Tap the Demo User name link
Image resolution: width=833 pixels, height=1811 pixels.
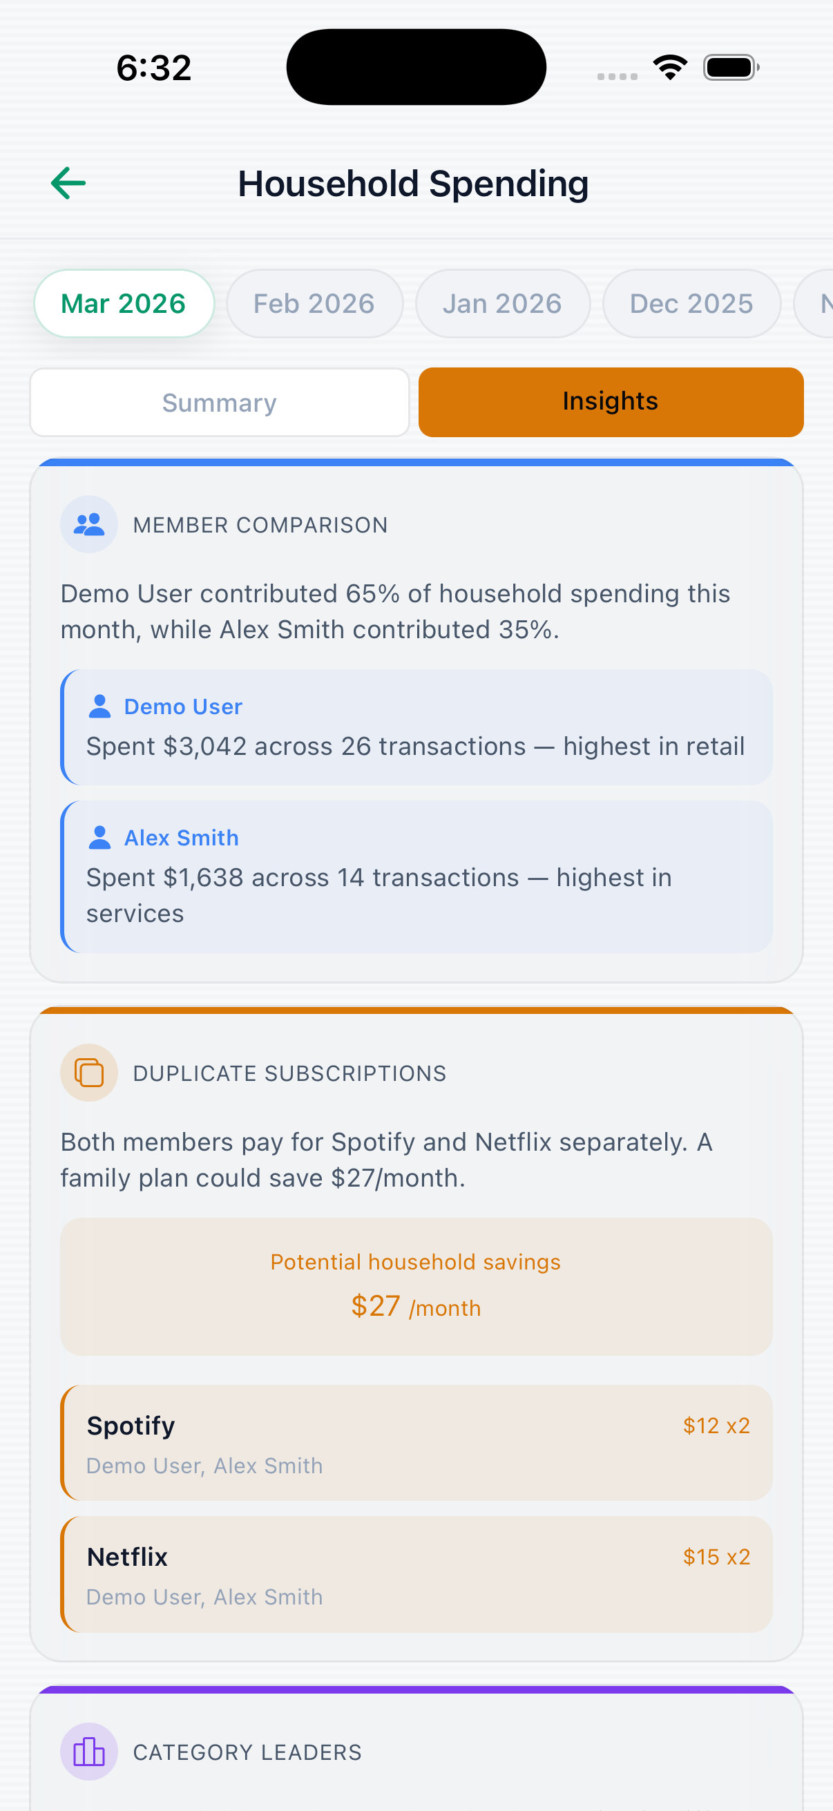click(184, 707)
